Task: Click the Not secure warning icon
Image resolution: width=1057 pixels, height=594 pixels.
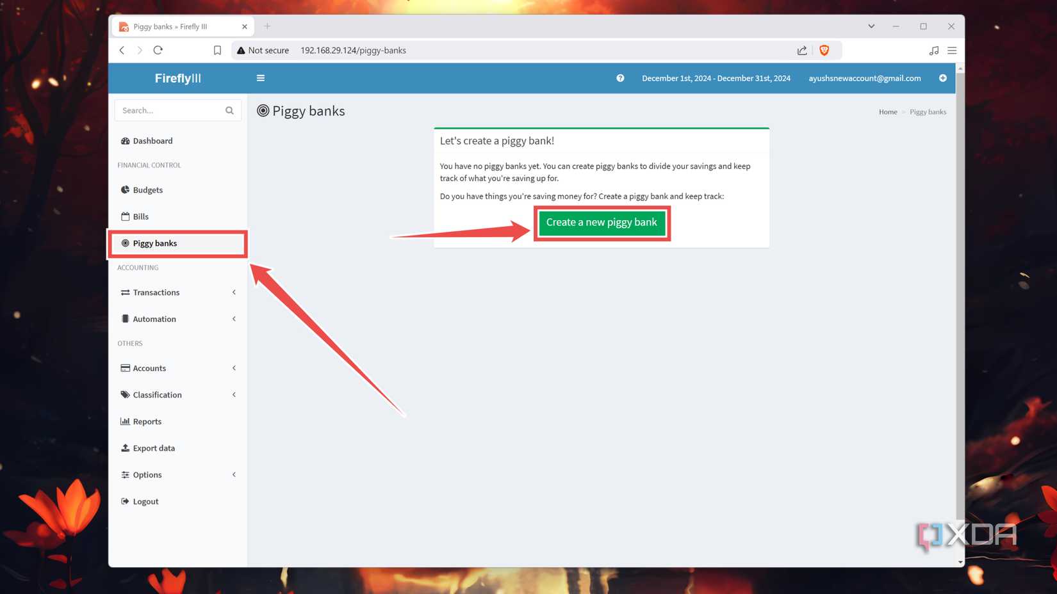Action: 241,50
